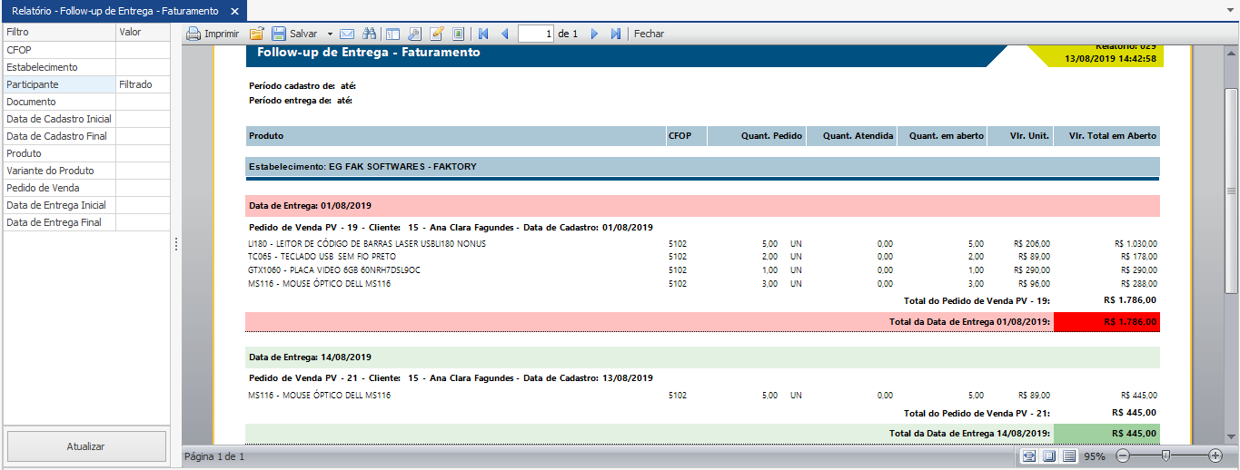
Task: Open search with binoculars icon
Action: [368, 34]
